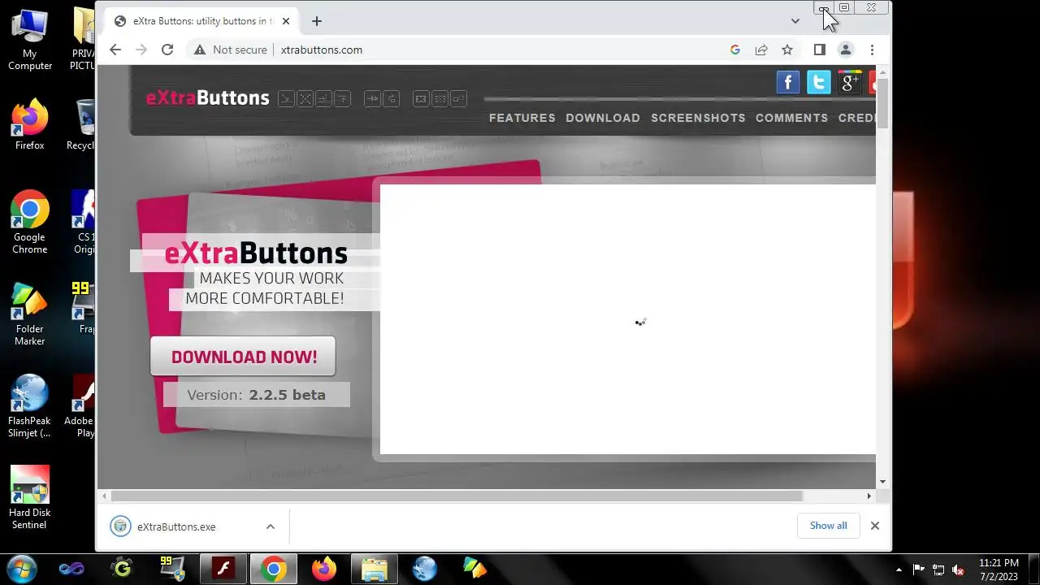
Task: Select the eXtra Buttons browser tab
Action: [201, 21]
